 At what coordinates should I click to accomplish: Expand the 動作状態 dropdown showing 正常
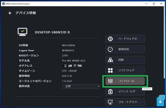click(81, 86)
